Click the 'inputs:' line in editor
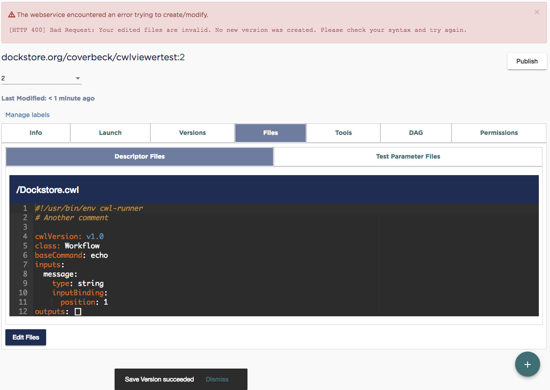This screenshot has width=550, height=390. 50,264
